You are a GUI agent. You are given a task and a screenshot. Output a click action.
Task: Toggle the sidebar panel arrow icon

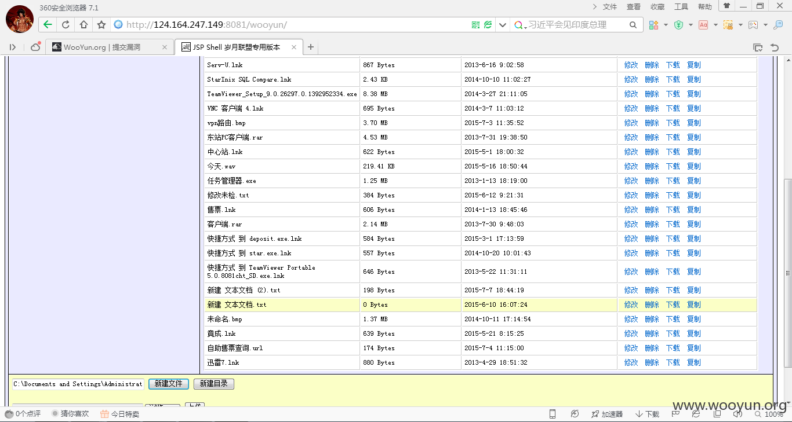(13, 47)
